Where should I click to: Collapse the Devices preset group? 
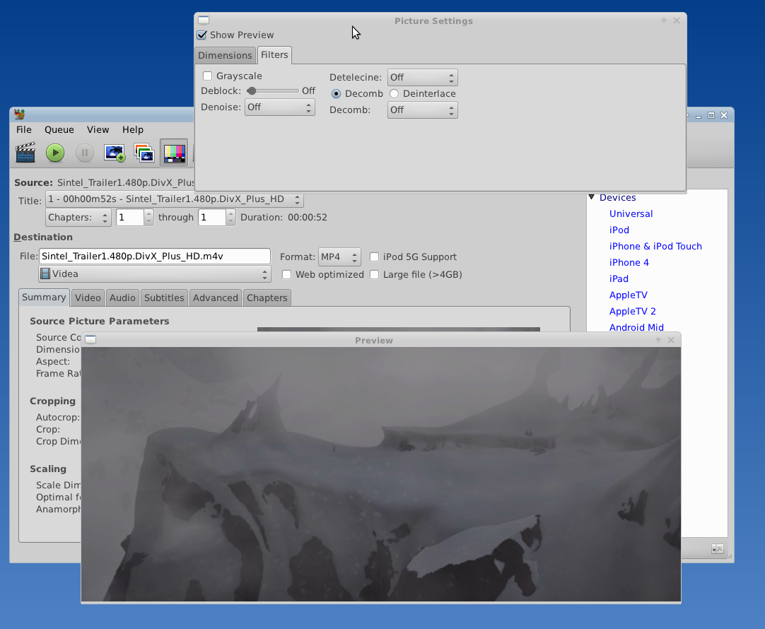(591, 197)
